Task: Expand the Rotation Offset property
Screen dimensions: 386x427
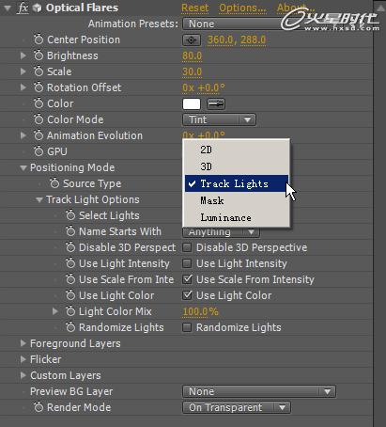Action: [23, 87]
